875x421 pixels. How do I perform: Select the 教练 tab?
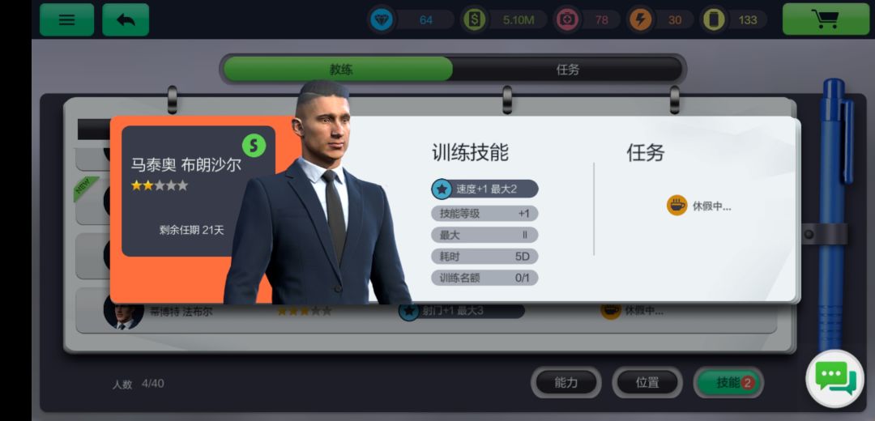pyautogui.click(x=339, y=69)
